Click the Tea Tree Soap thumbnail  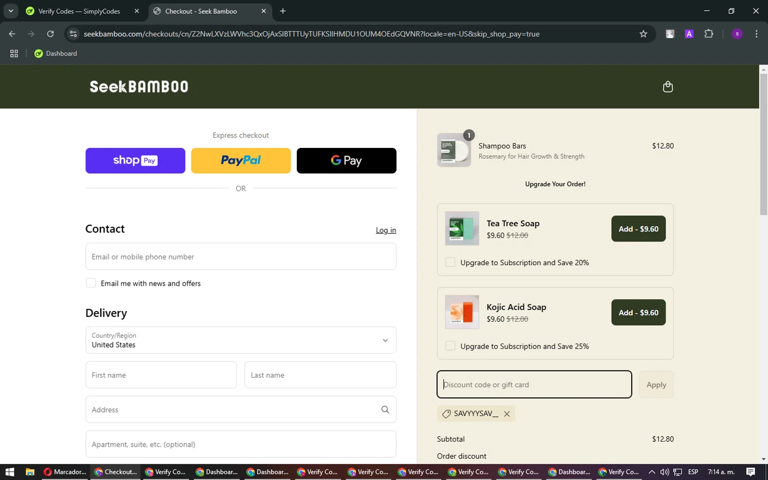pyautogui.click(x=462, y=228)
